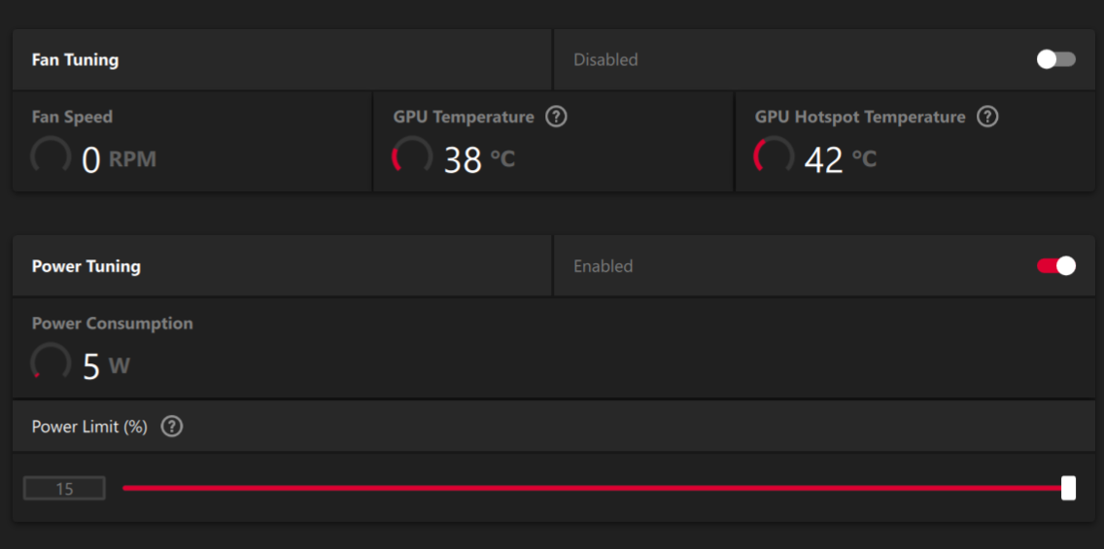
Task: Select the 0 RPM fan speed reading
Action: tap(119, 159)
